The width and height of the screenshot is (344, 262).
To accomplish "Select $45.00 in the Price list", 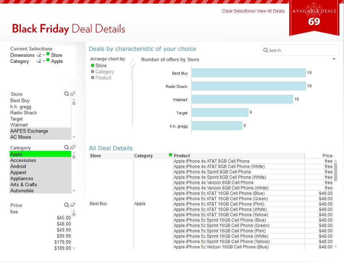I will point(41,218).
